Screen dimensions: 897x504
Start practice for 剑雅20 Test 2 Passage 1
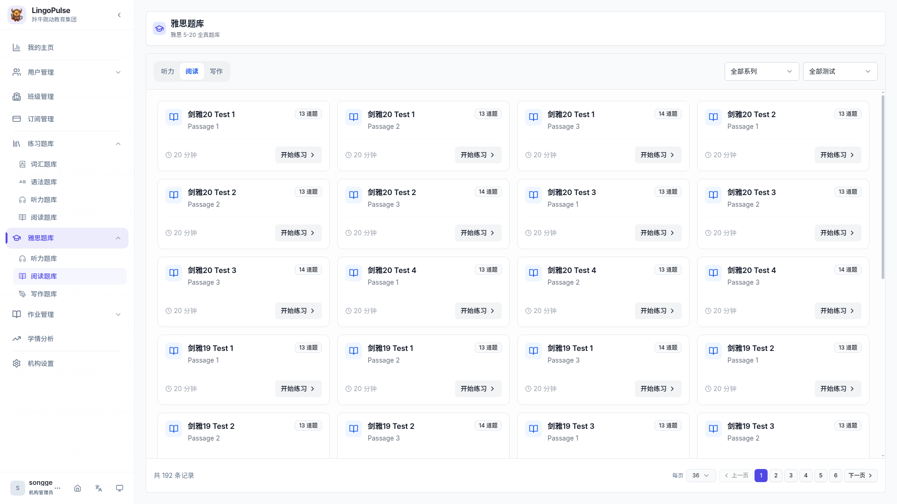[x=838, y=155]
